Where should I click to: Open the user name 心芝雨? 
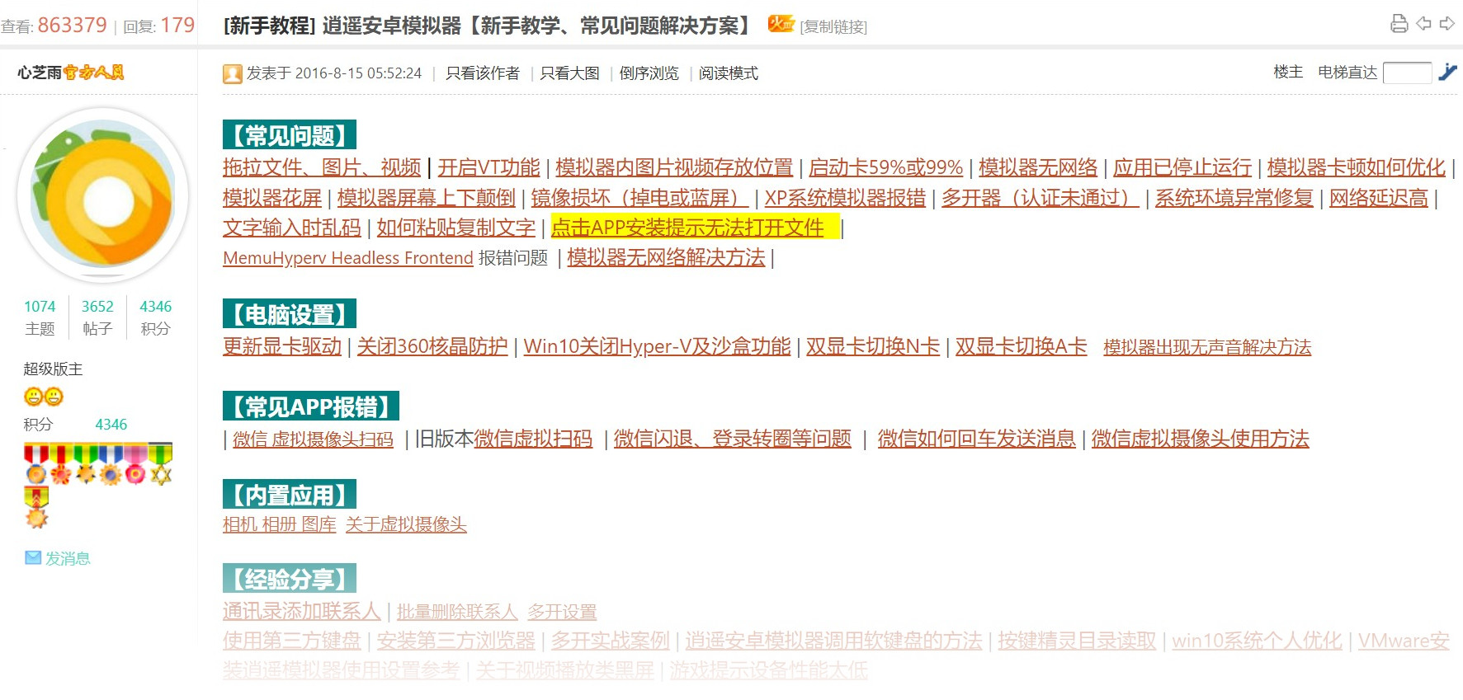click(40, 73)
